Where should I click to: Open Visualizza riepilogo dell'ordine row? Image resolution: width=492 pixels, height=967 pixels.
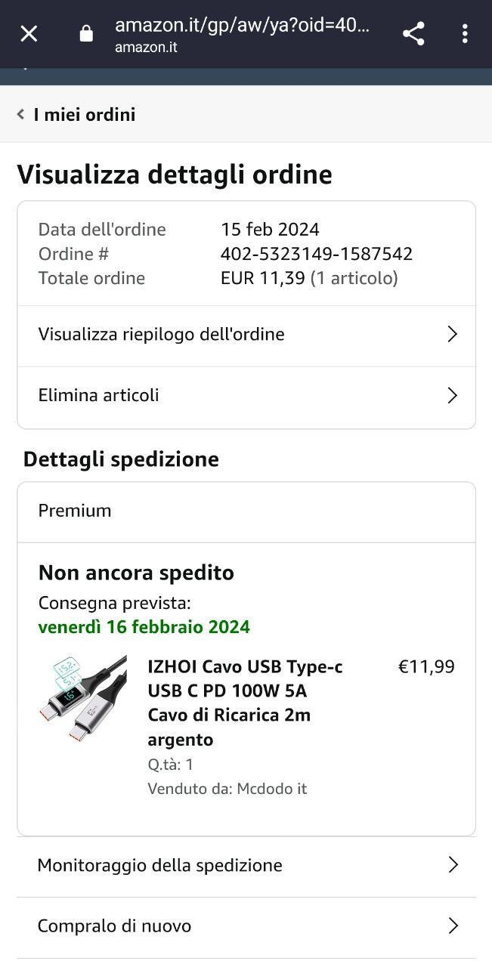246,335
